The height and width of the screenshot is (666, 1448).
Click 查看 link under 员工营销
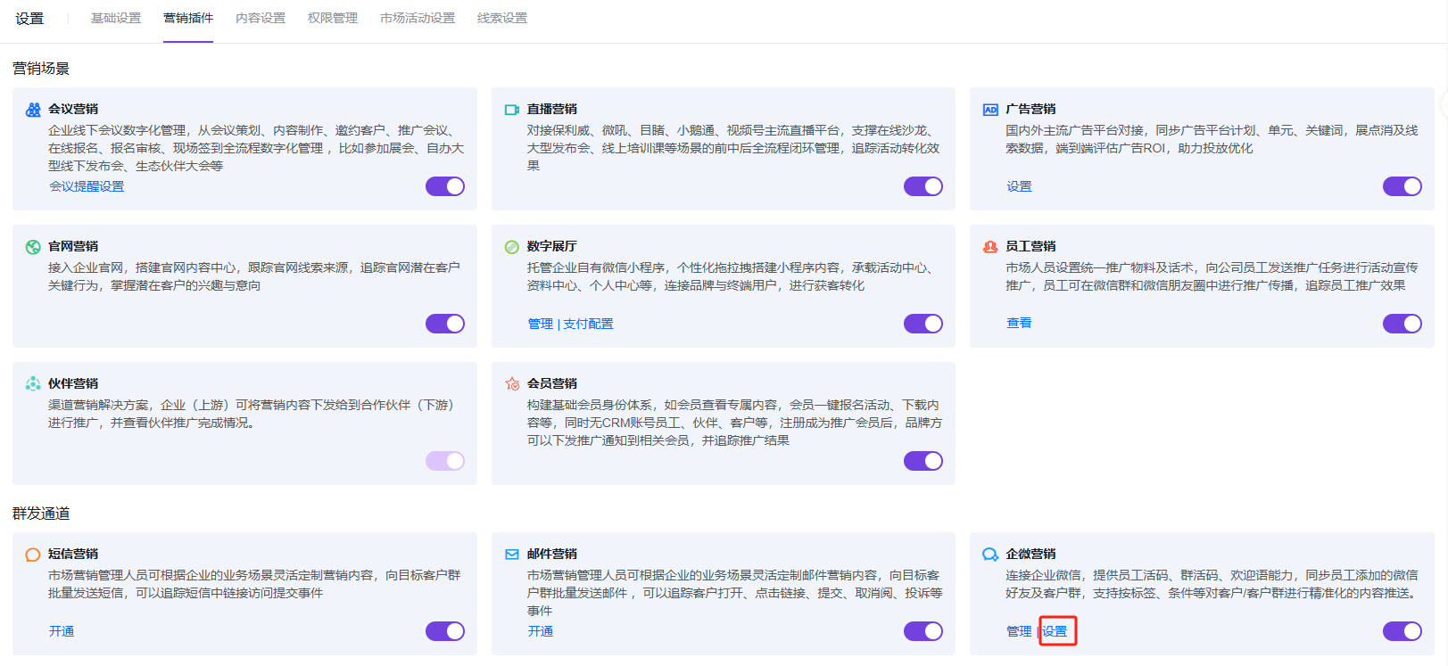1019,323
